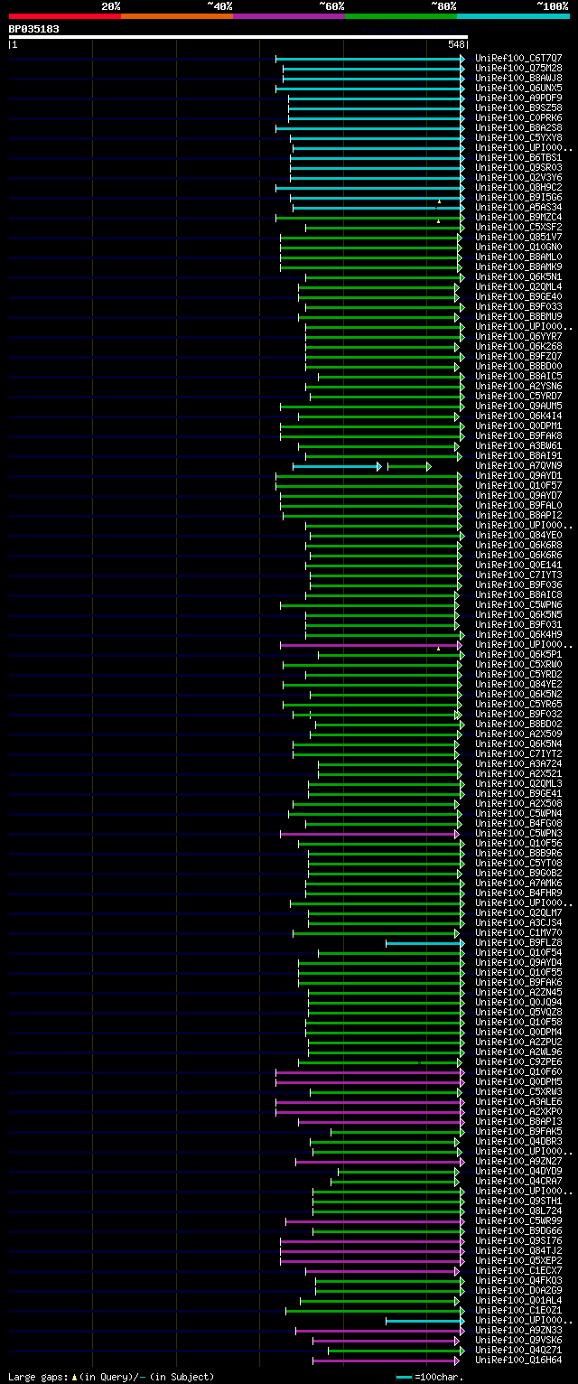Viewport: 578px width, 1384px height.
Task: Click label UniRef100_B9FLZ8
Action: [x=518, y=942]
